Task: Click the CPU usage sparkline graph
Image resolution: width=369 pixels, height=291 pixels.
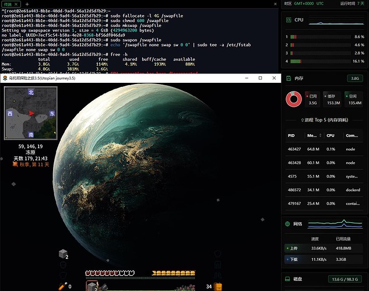Action: pos(336,21)
